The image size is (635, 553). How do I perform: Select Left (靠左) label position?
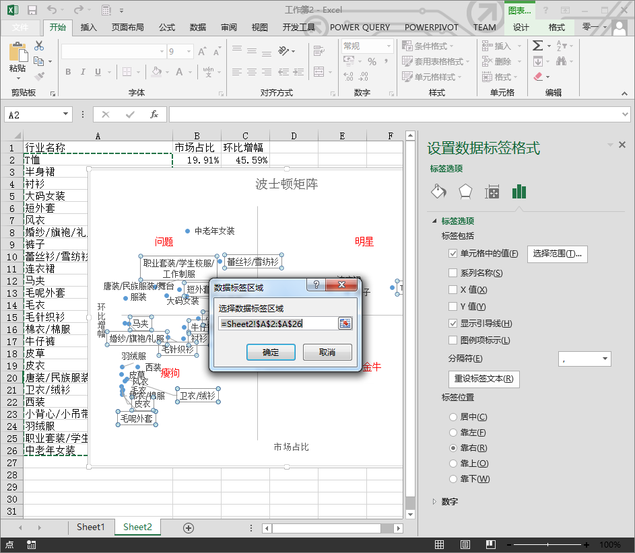point(453,433)
